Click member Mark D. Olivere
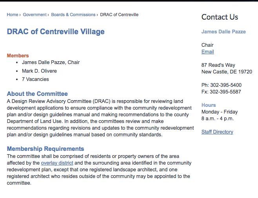Screen dimensions: 258x198 coord(39,71)
